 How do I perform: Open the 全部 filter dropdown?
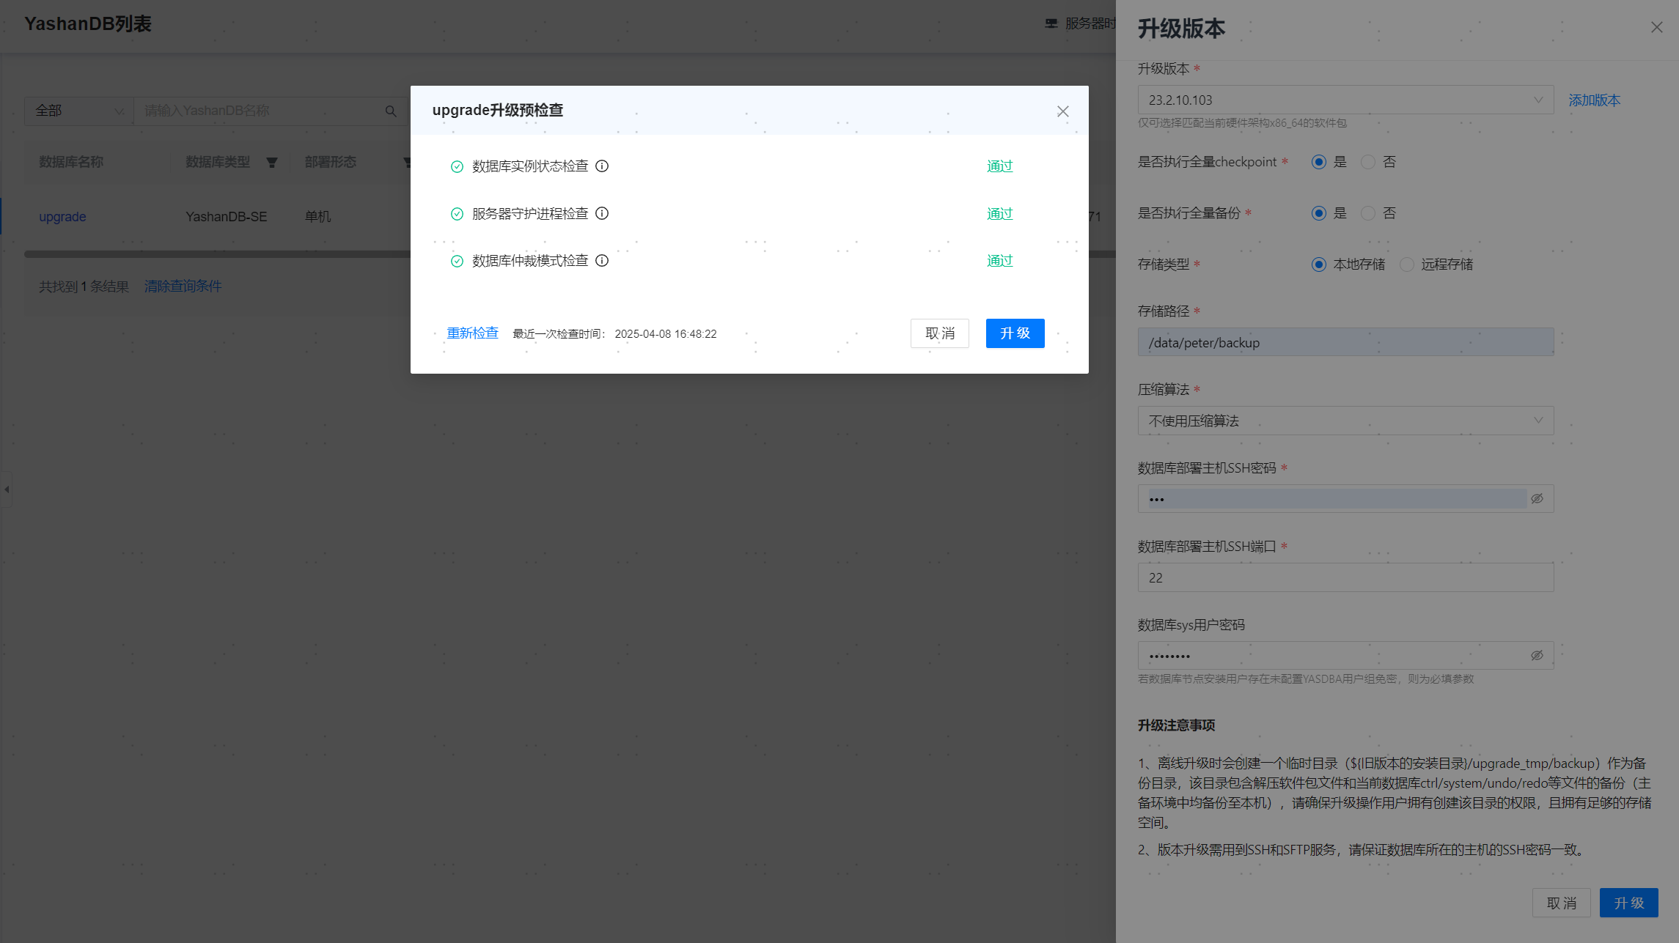click(x=78, y=111)
